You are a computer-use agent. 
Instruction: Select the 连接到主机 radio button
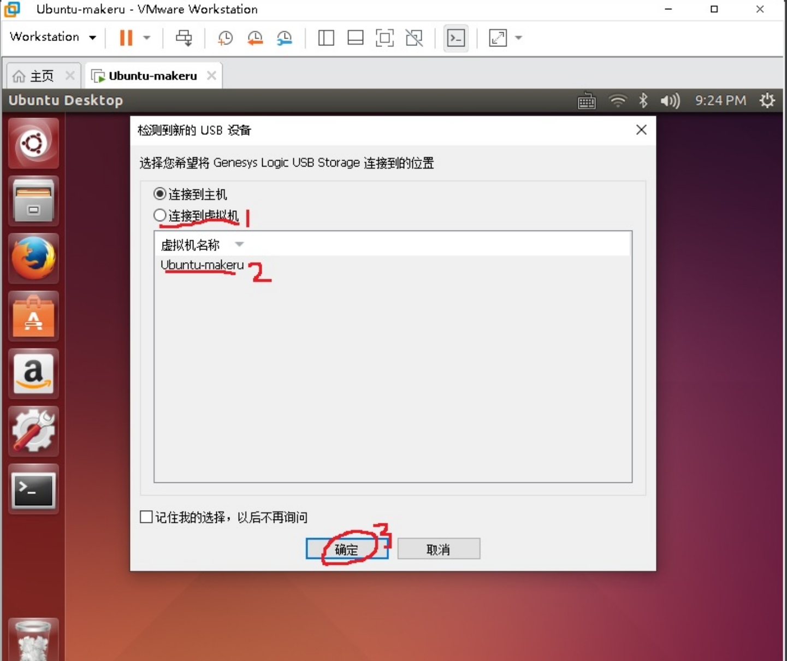tap(159, 194)
